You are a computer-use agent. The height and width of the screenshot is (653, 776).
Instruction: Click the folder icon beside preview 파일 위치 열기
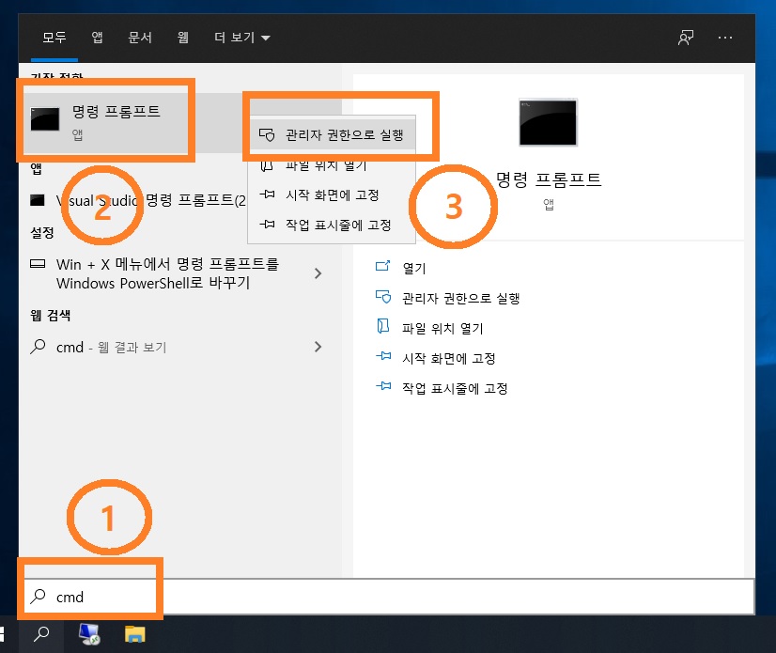click(383, 326)
